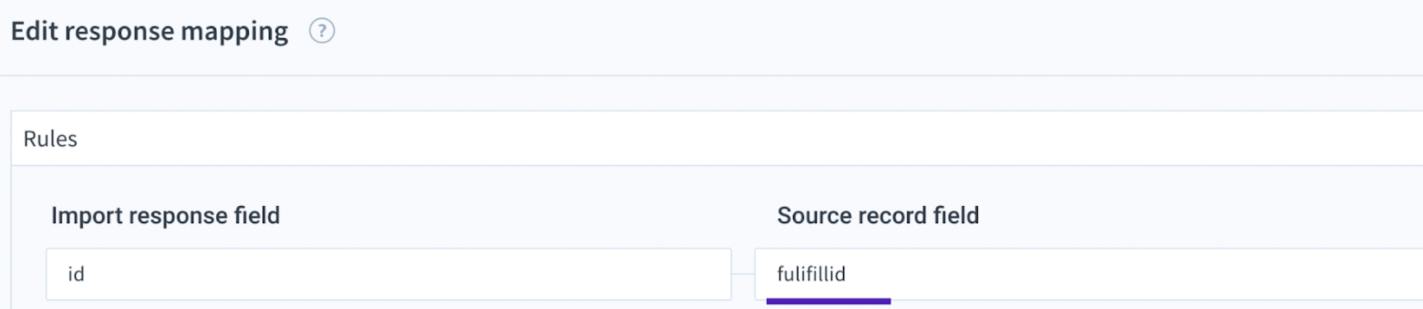Screen dimensions: 1423x309
Task: Focus the 'fulifillid' source record field
Action: pyautogui.click(x=1089, y=274)
